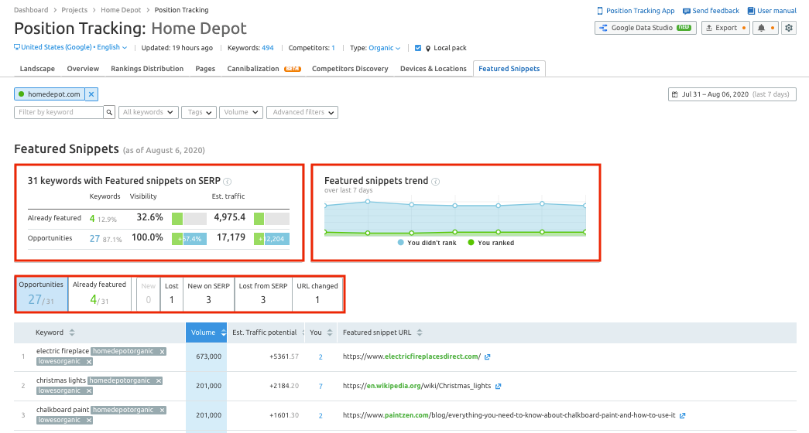
Task: Open notifications bell icon
Action: click(x=766, y=28)
